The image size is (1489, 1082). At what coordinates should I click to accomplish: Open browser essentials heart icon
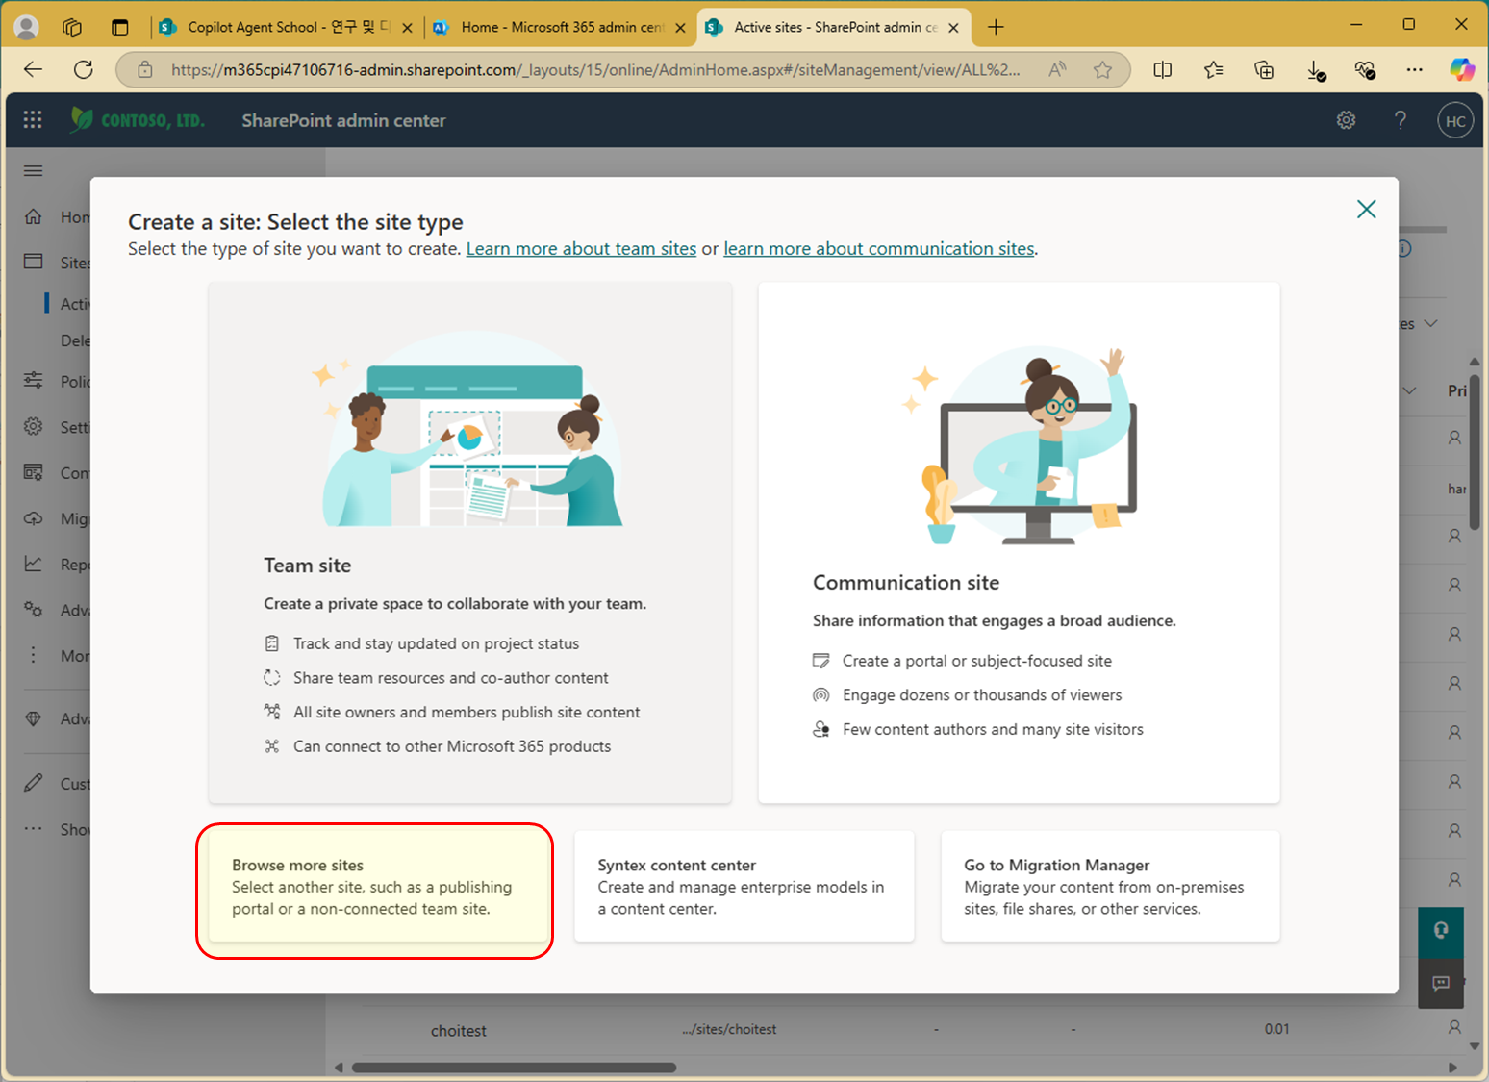pyautogui.click(x=1365, y=69)
